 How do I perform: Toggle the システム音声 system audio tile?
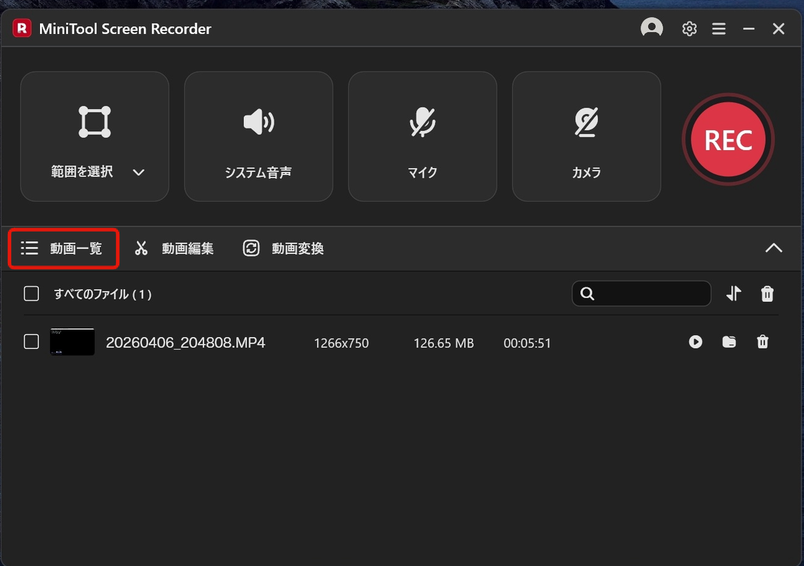click(258, 136)
